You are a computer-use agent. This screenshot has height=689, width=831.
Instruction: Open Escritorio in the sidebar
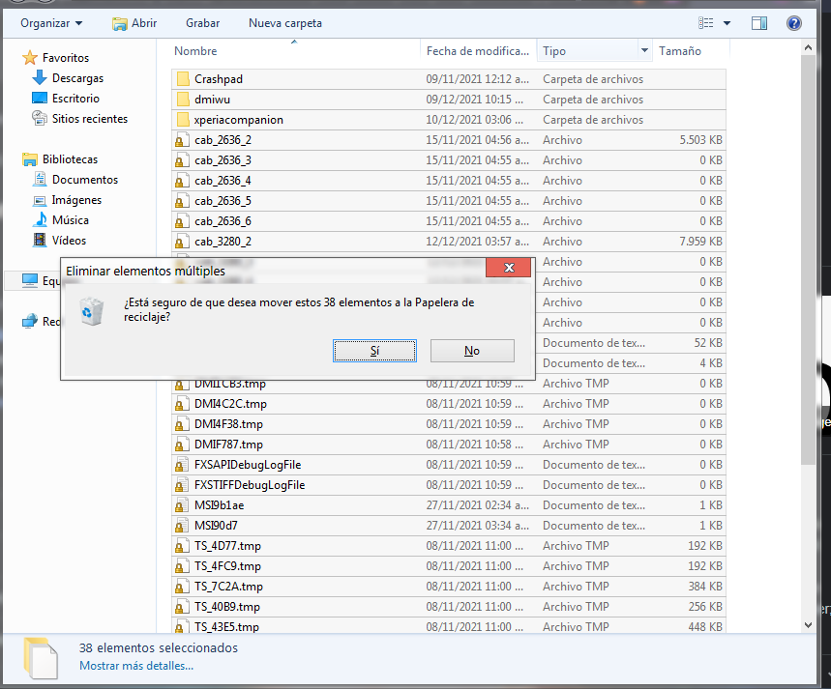75,99
